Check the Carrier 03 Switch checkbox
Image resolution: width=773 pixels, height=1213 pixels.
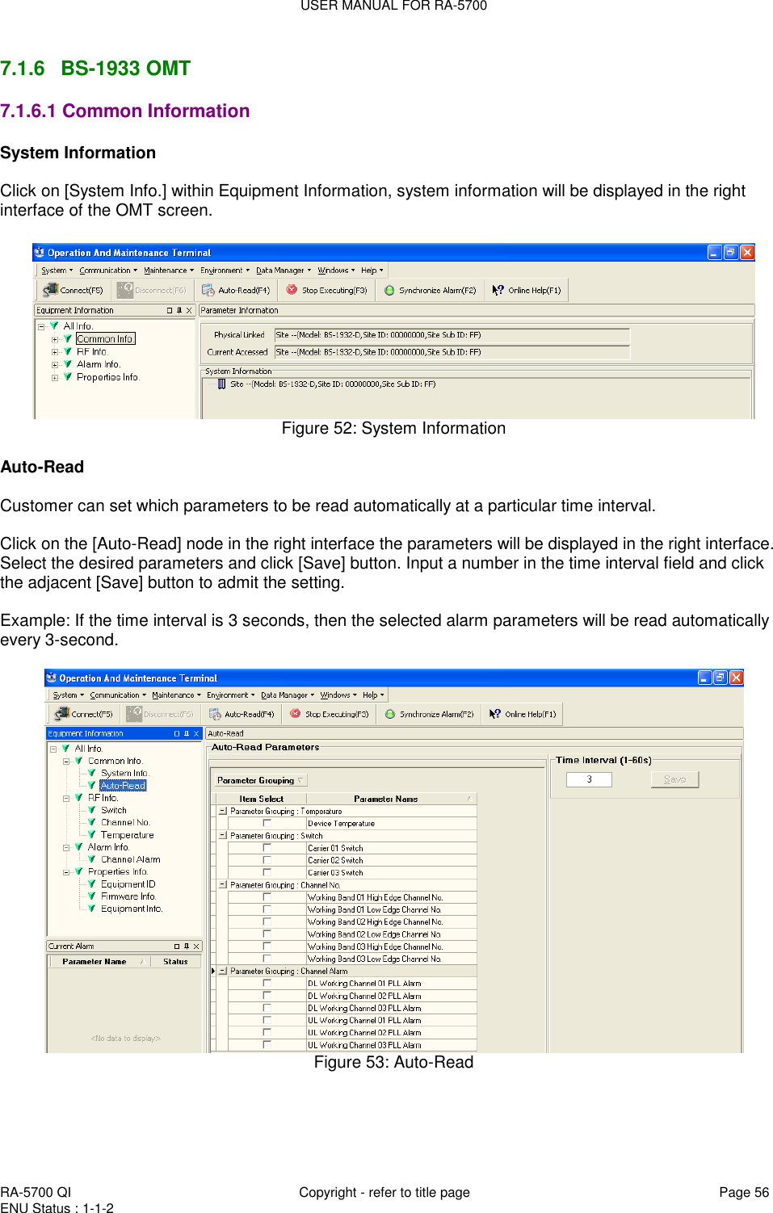point(267,872)
